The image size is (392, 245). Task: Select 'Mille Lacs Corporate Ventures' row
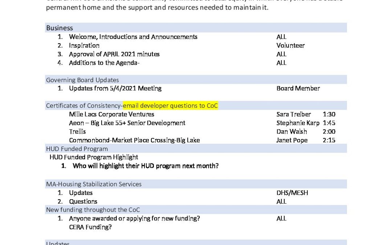point(111,114)
